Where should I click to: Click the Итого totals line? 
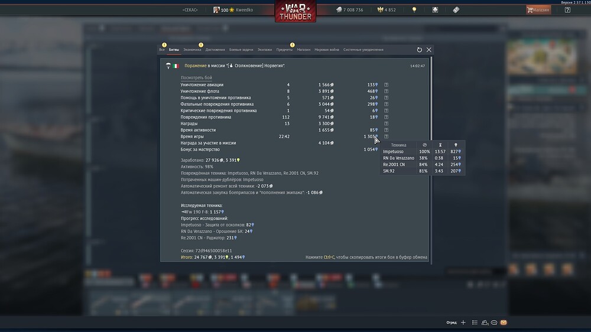(213, 258)
